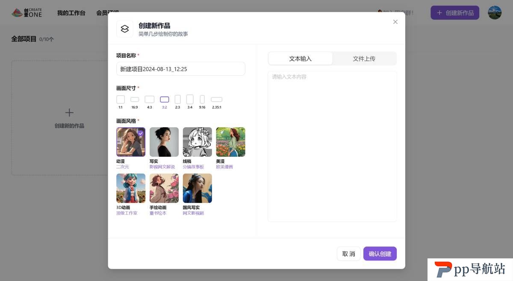Choose the 写实 realistic style thumbnail

[x=164, y=142]
